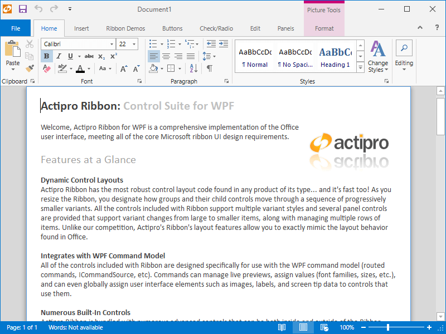The width and height of the screenshot is (446, 334).
Task: Click the 100% zoom level
Action: pyautogui.click(x=347, y=327)
